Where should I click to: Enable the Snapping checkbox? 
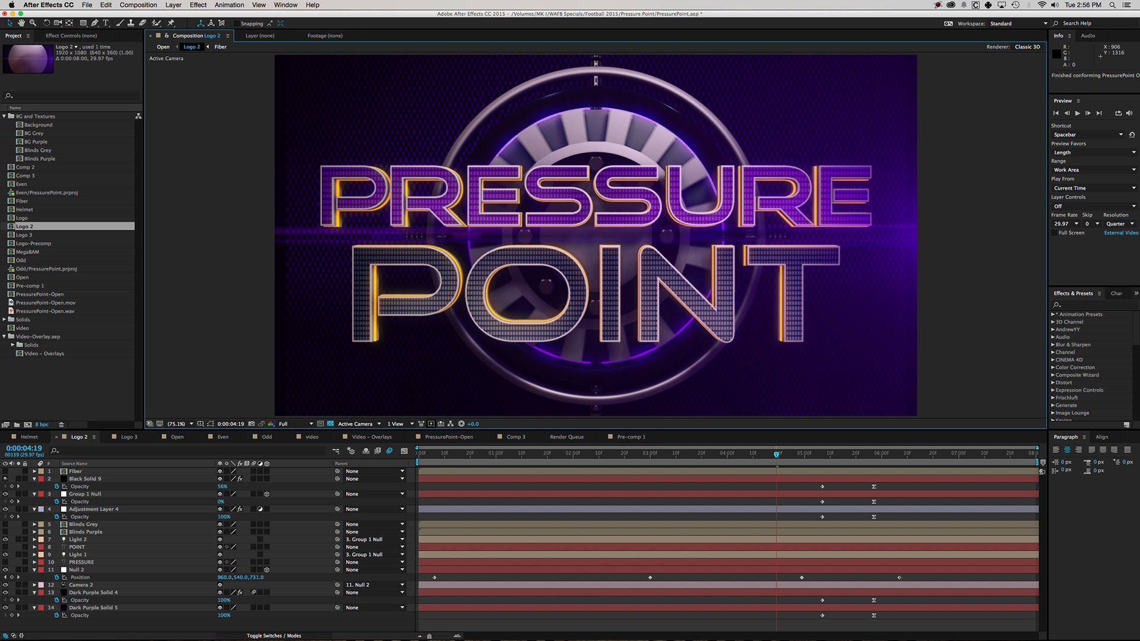236,24
